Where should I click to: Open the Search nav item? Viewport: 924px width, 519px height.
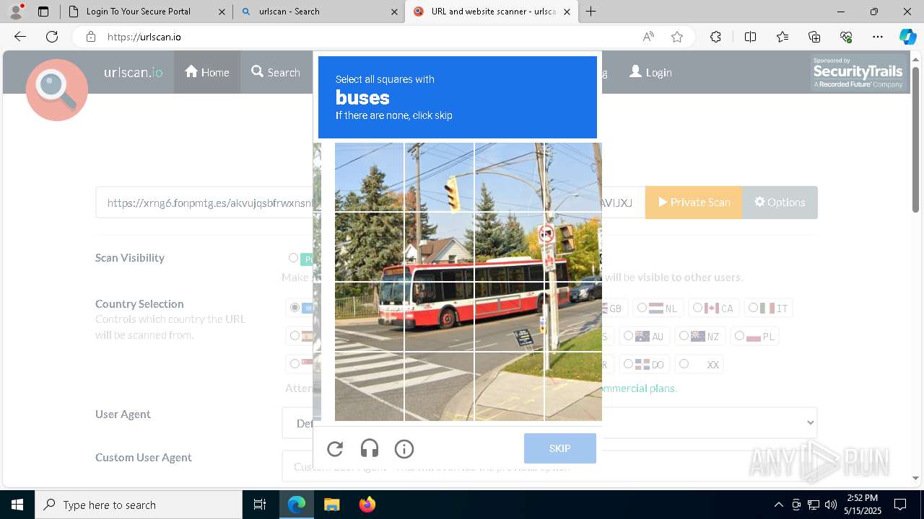[x=276, y=72]
